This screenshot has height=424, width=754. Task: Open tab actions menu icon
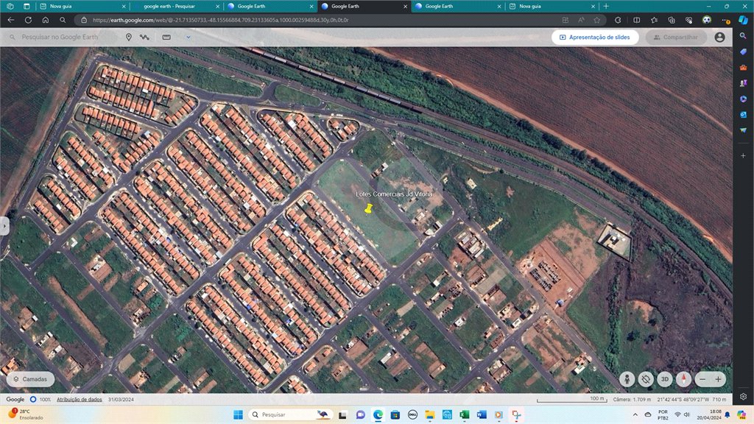[27, 6]
